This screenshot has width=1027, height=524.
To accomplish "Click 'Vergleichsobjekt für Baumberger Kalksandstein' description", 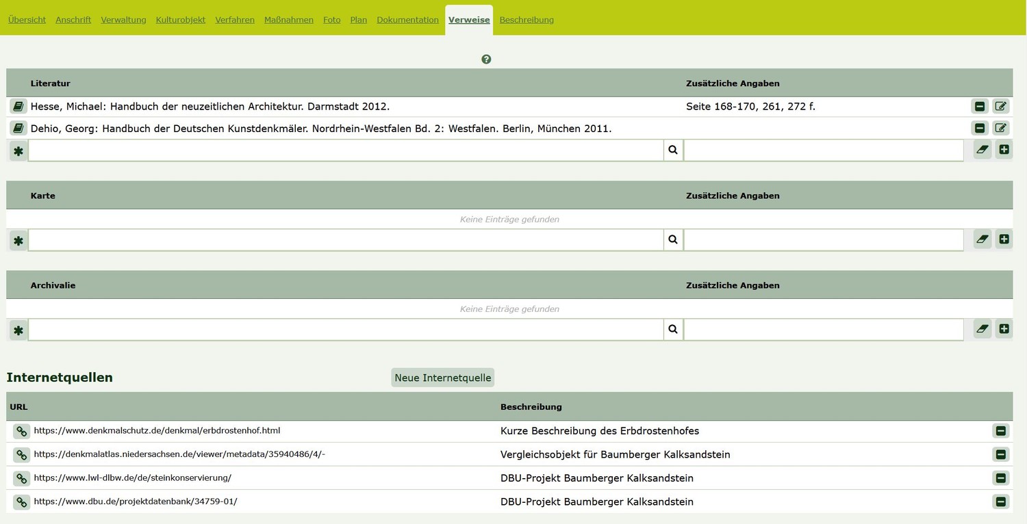I will click(x=616, y=455).
